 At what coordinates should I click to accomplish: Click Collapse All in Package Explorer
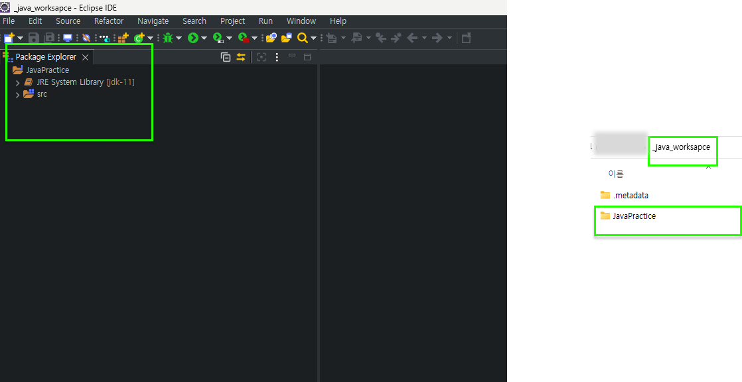click(226, 57)
